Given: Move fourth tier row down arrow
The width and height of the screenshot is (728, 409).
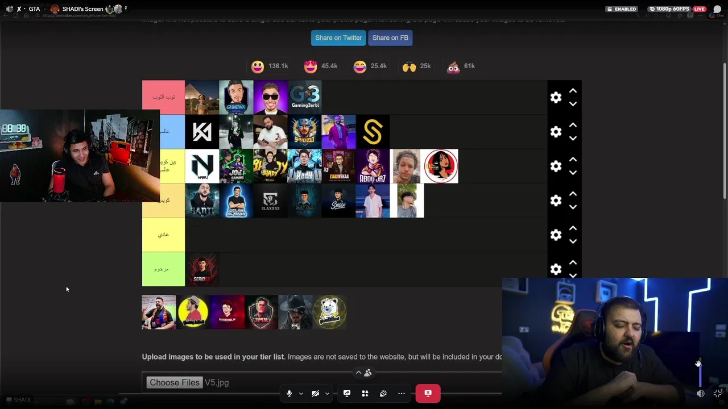Looking at the screenshot, I should (x=573, y=207).
